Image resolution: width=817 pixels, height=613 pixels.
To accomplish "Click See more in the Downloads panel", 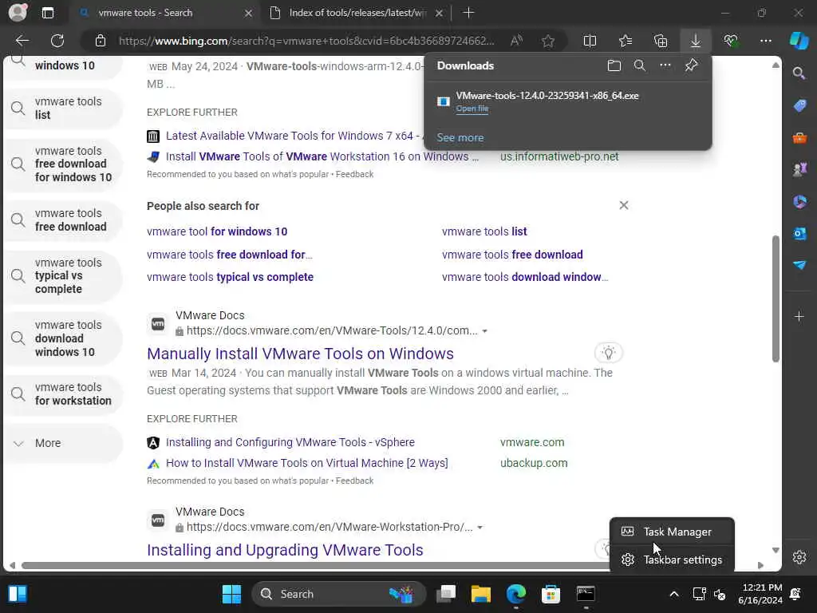I will click(460, 137).
